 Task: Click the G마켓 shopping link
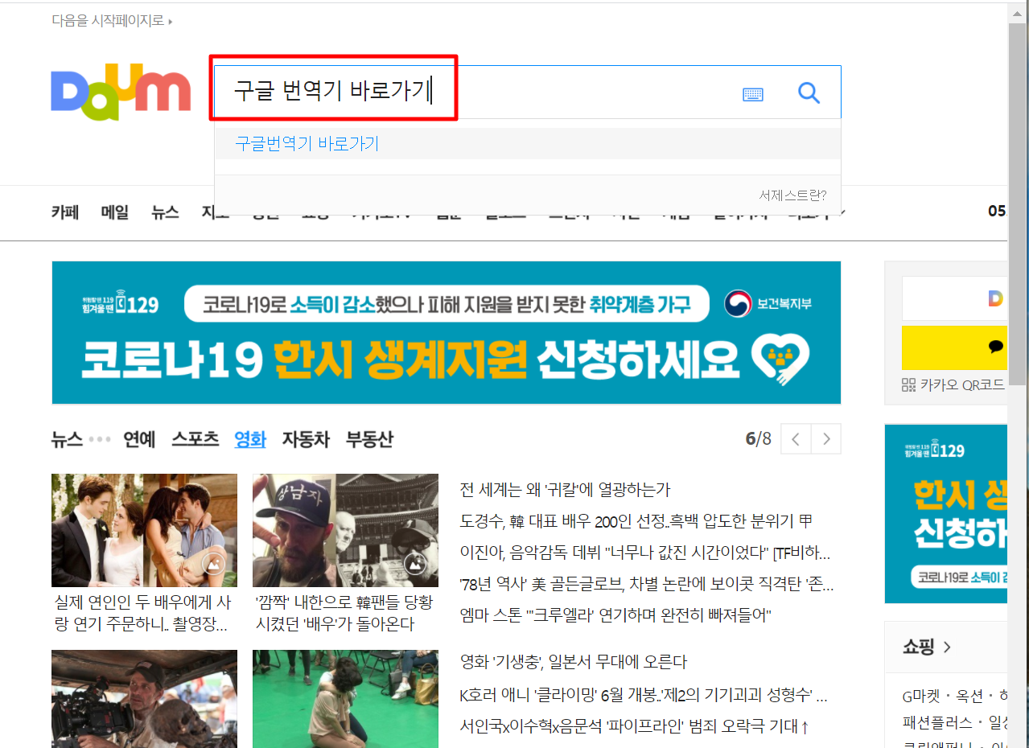click(x=922, y=697)
